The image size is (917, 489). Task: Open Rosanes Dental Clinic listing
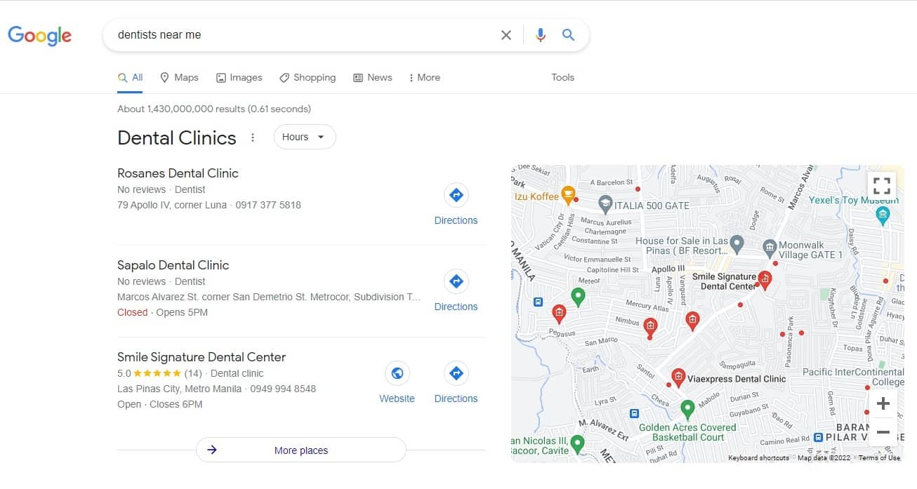click(178, 173)
